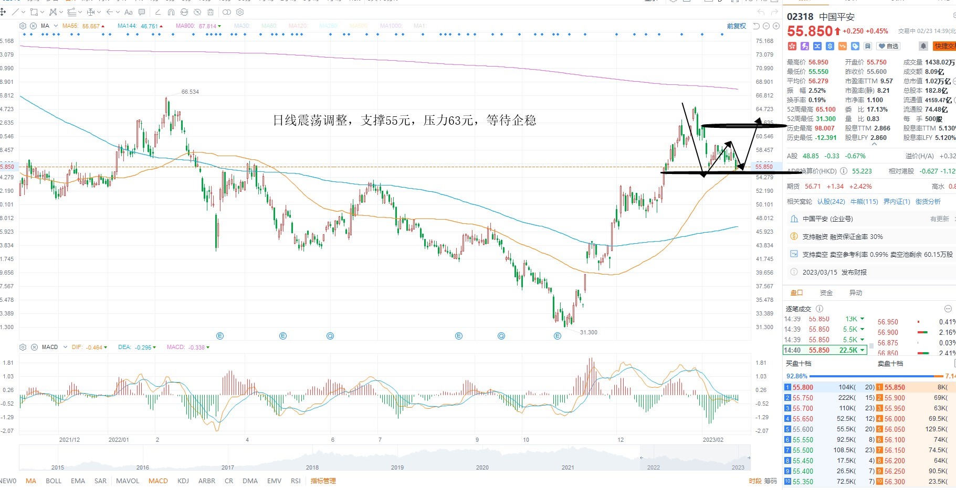
Task: Expand the arrow tool options dropdown
Action: click(x=118, y=12)
